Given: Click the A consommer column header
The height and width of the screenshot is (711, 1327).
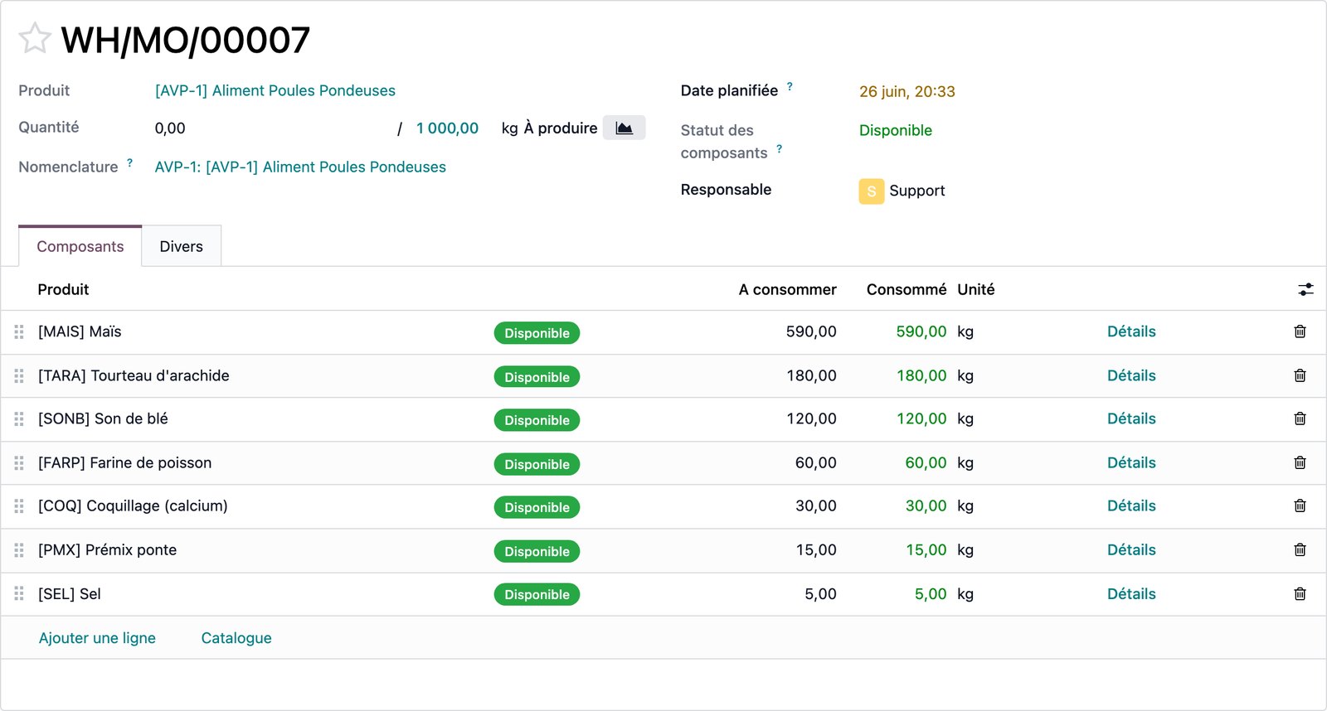Looking at the screenshot, I should click(x=788, y=289).
